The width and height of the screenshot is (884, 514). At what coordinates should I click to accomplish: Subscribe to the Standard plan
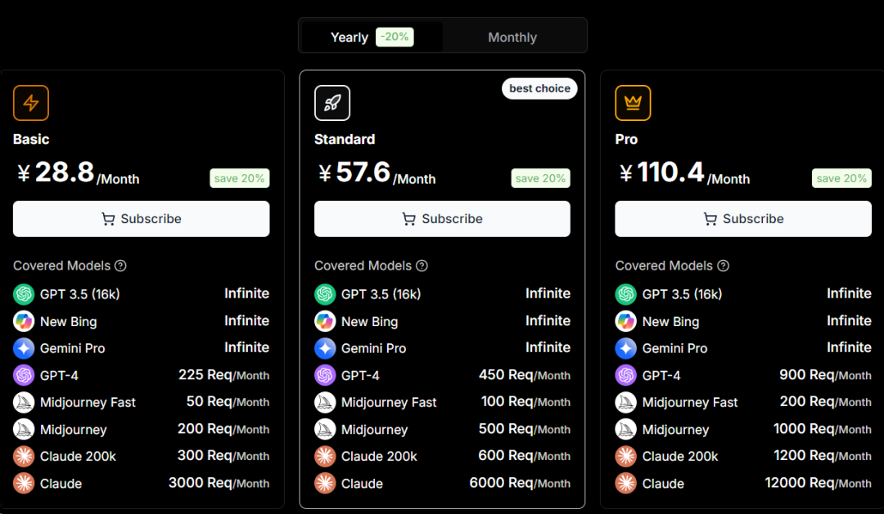click(442, 219)
